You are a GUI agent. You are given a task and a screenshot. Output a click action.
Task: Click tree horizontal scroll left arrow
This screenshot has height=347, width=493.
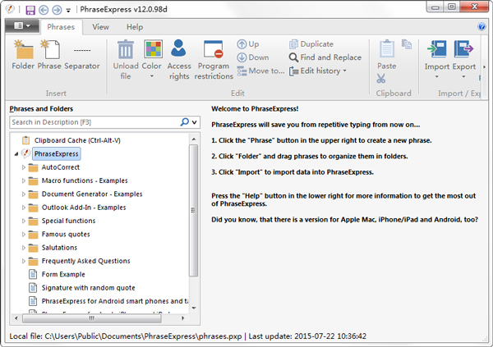pyautogui.click(x=16, y=318)
